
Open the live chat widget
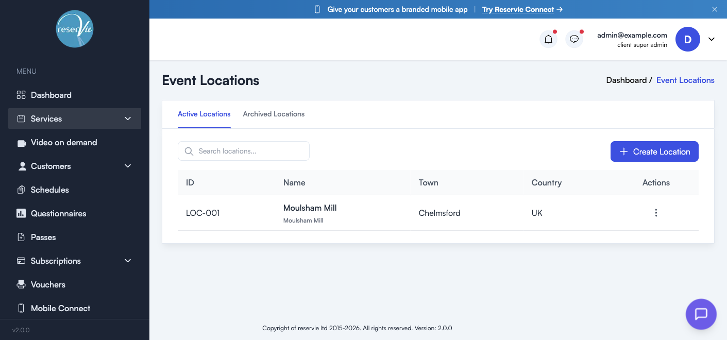(x=701, y=314)
